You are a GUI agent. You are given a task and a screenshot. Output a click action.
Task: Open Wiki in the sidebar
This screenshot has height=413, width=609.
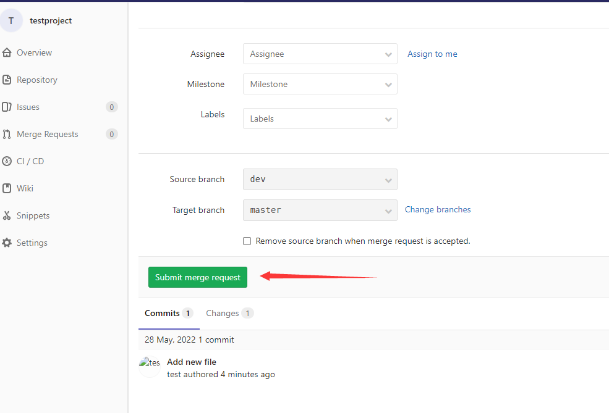click(25, 188)
